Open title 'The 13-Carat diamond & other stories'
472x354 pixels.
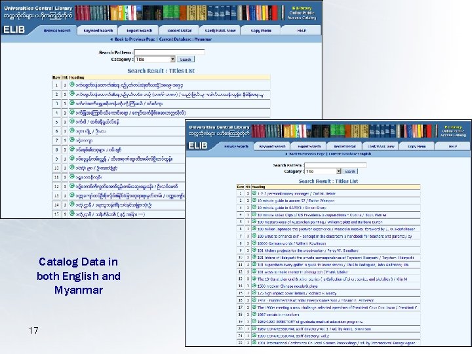coord(332,279)
